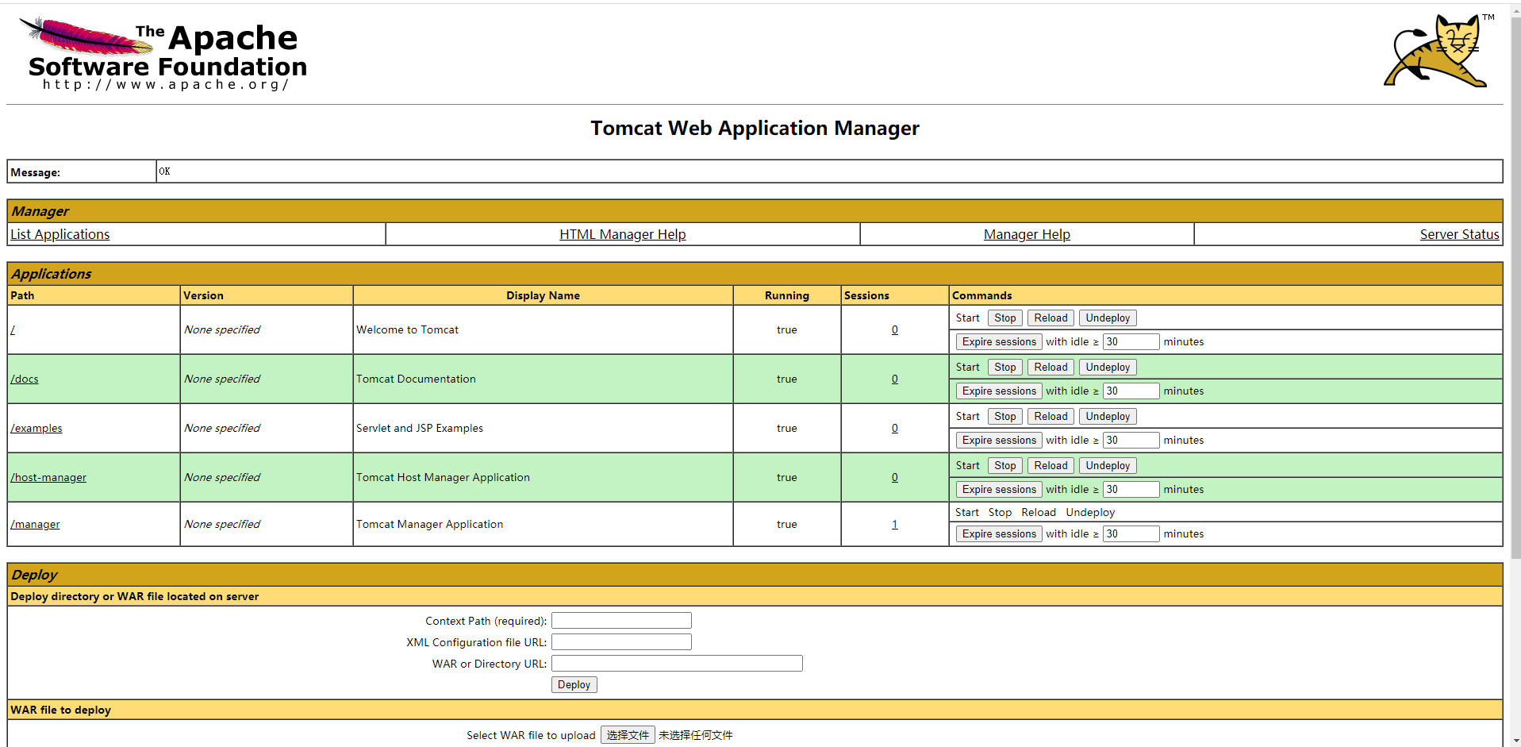The height and width of the screenshot is (747, 1521).
Task: View the 1 session of /manager
Action: [895, 524]
